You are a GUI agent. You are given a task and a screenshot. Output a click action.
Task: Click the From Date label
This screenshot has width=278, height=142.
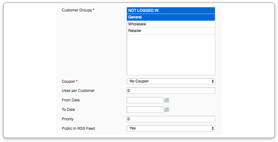71,100
